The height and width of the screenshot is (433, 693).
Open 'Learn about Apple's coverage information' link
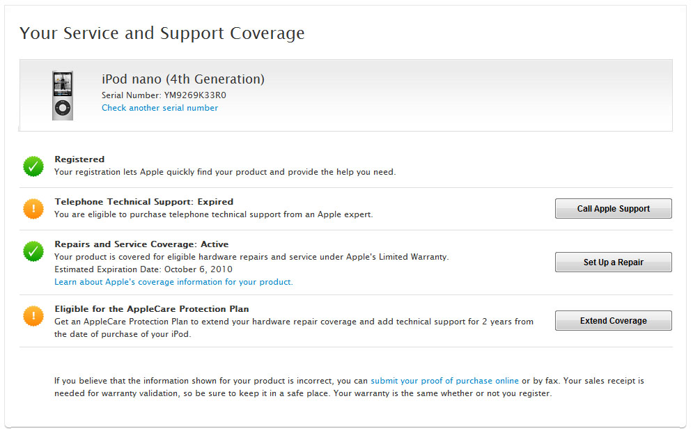coord(173,282)
